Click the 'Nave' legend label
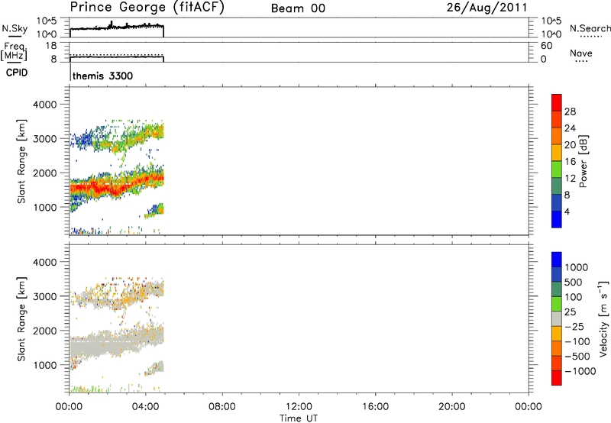This screenshot has width=611, height=423. [581, 53]
